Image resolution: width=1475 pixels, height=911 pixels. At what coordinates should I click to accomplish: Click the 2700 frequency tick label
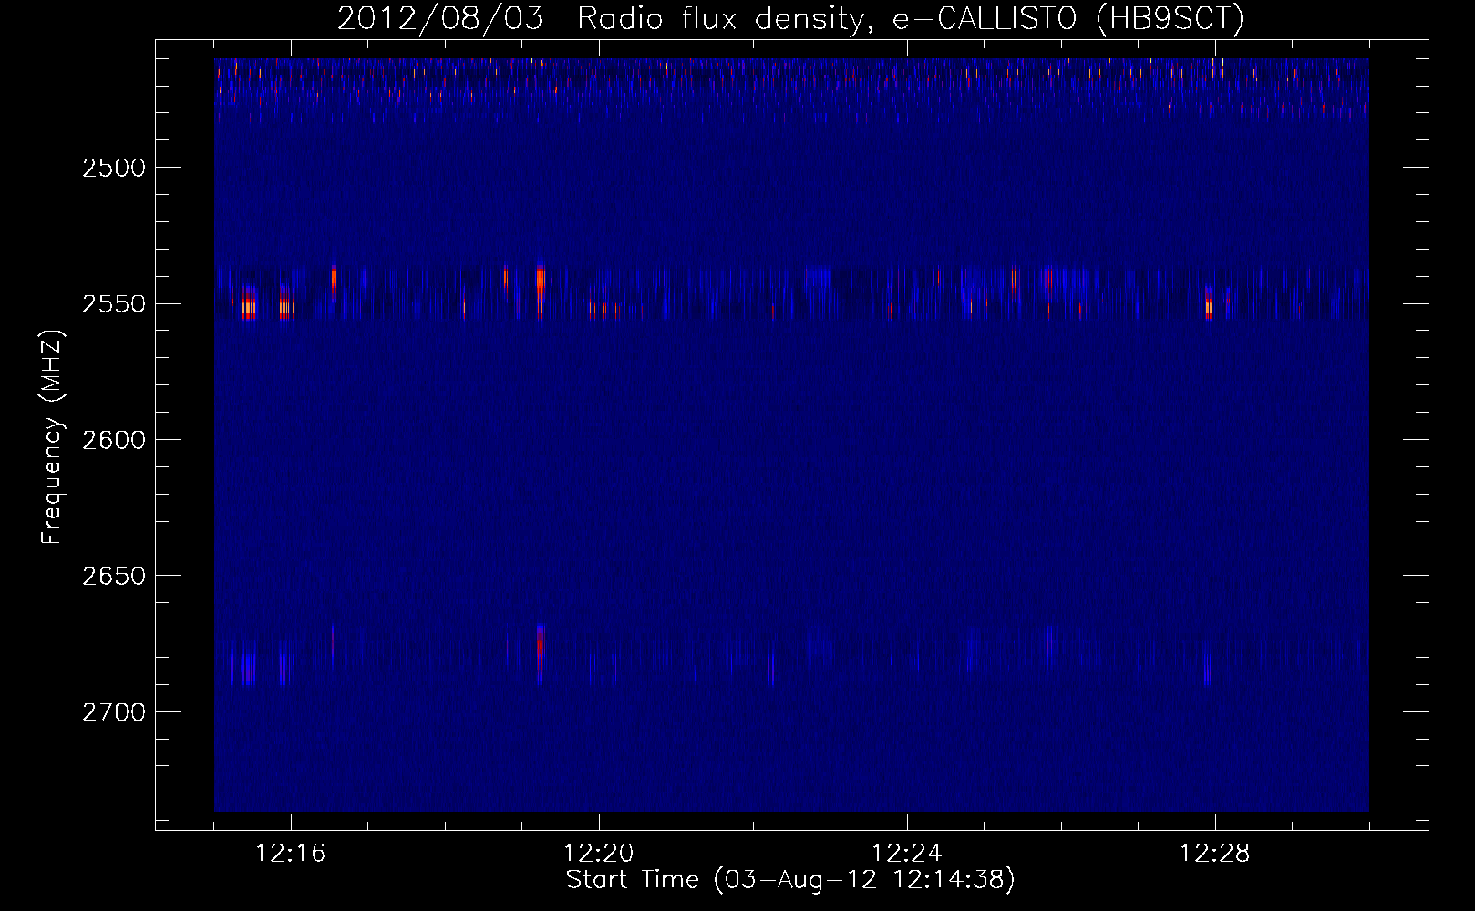[114, 712]
